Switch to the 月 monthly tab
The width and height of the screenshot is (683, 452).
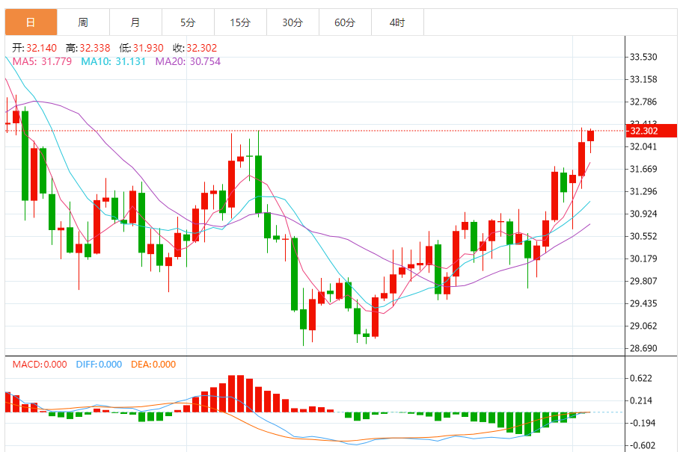point(135,22)
